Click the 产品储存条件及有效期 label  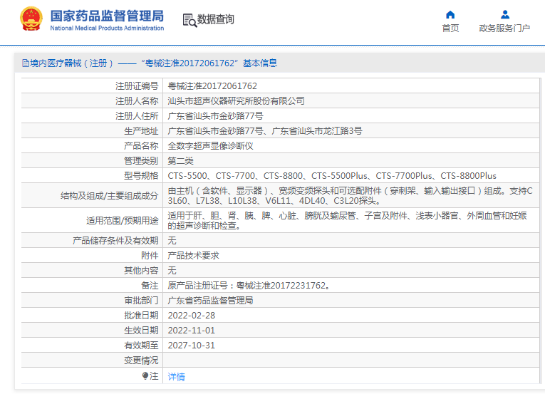tap(115, 241)
